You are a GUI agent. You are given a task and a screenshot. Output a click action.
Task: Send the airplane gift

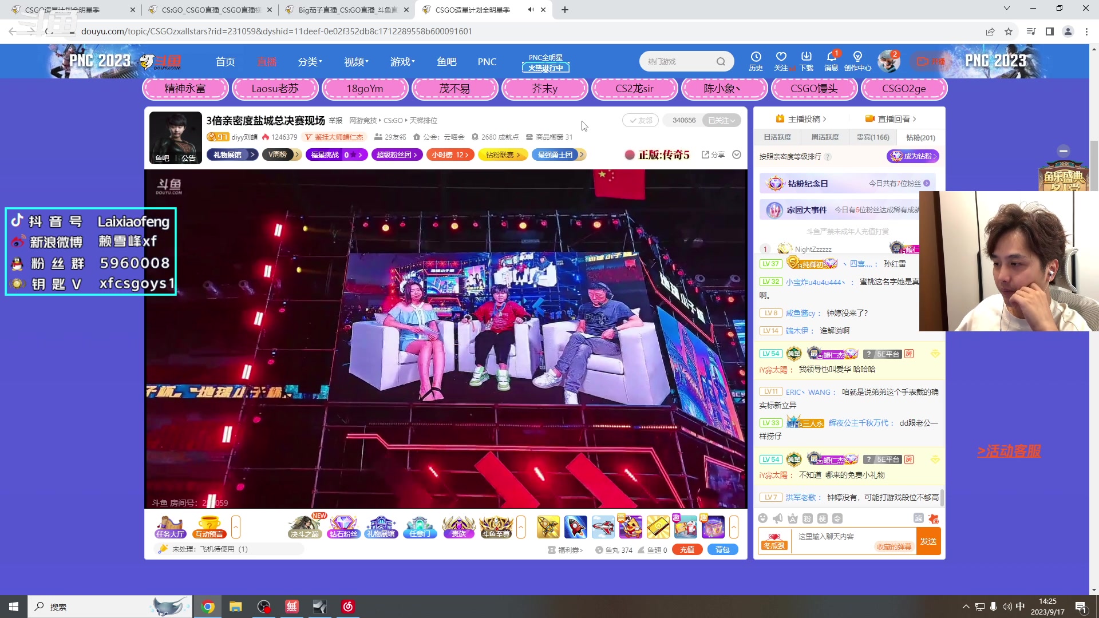pos(603,527)
